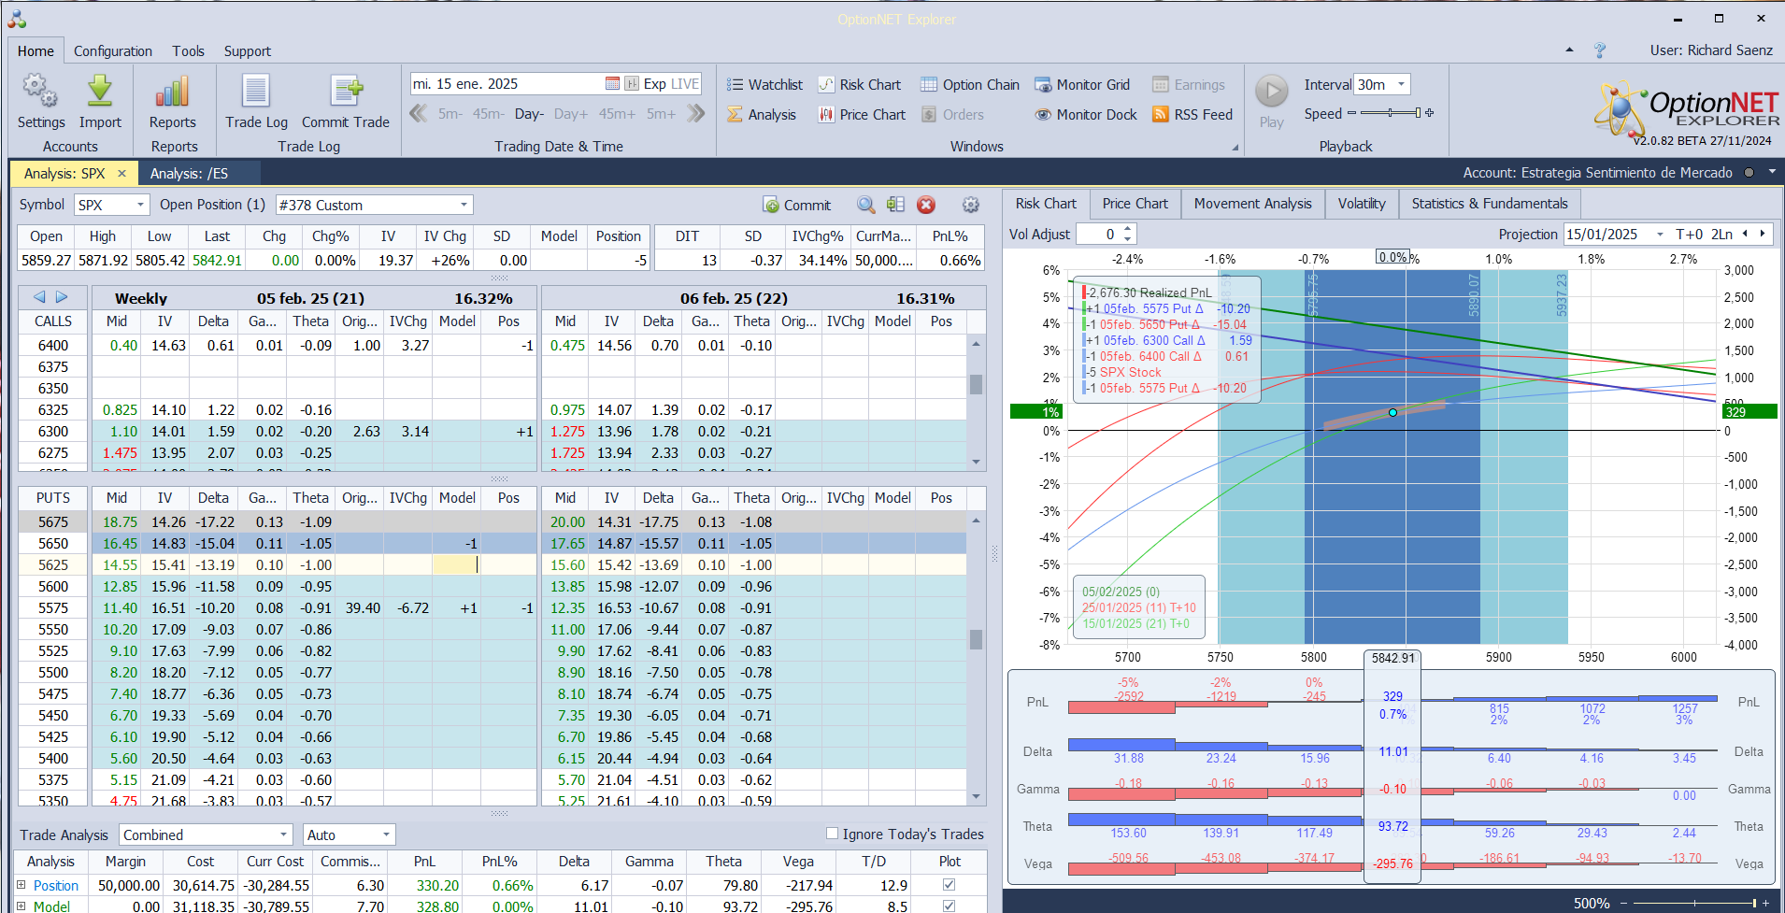
Task: Toggle Plot checkbox for Model row
Action: [950, 906]
